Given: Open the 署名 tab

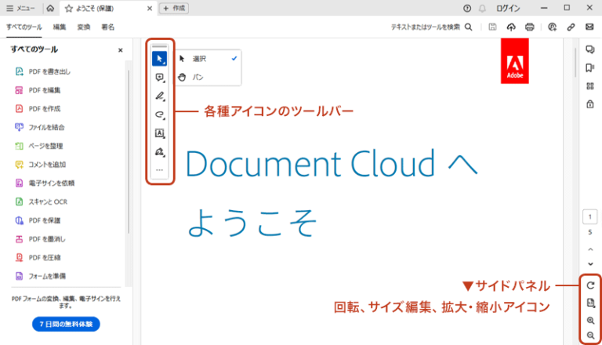Looking at the screenshot, I should pyautogui.click(x=108, y=27).
